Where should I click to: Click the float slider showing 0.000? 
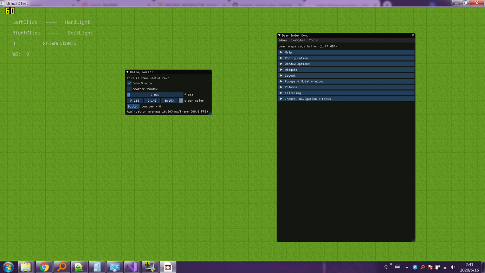point(155,95)
